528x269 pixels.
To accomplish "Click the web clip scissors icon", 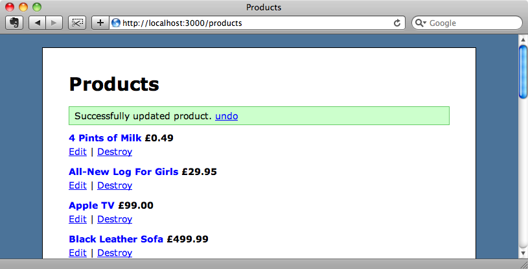I will (x=77, y=23).
